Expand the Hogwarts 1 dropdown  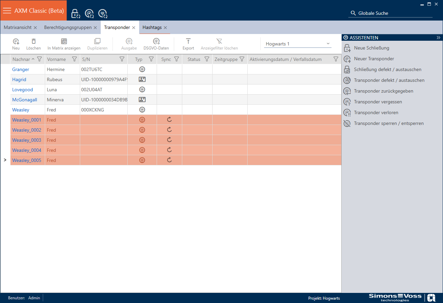pyautogui.click(x=328, y=44)
